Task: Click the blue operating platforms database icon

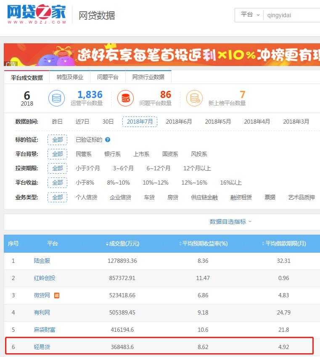Action: click(56, 98)
